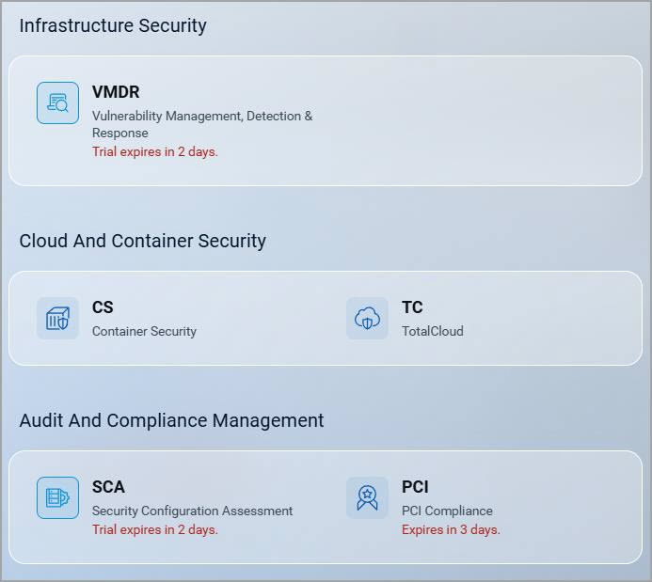
Task: Click the PCI compliance ribbon icon
Action: point(367,497)
